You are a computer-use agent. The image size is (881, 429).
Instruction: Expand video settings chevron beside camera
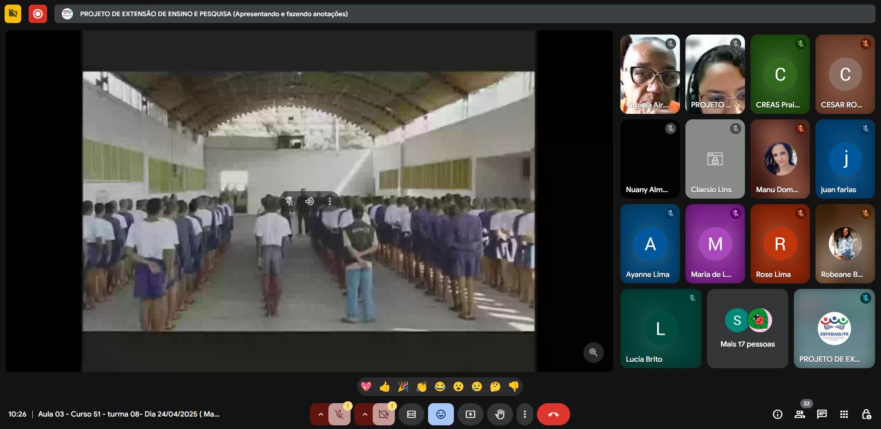click(x=364, y=414)
